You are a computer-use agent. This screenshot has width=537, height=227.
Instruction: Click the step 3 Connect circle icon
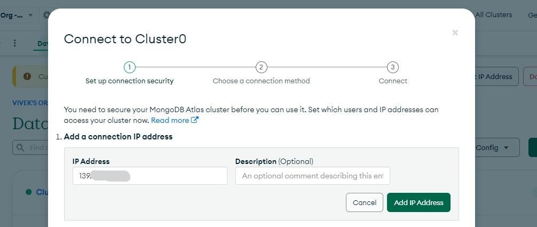click(393, 67)
